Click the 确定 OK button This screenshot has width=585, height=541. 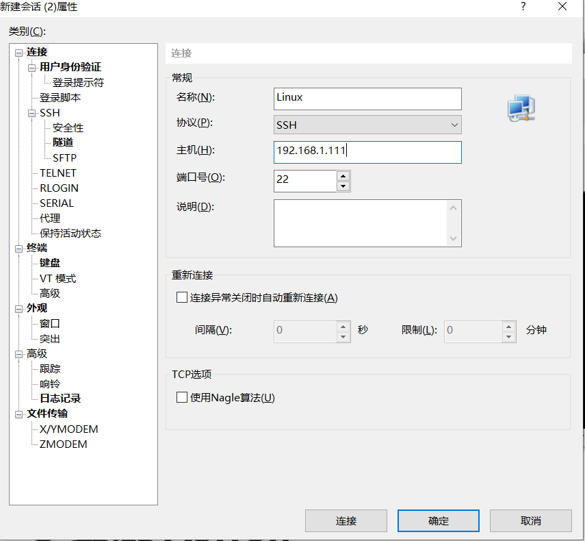tap(438, 520)
